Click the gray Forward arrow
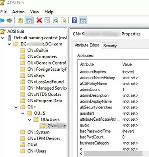 coord(9,21)
